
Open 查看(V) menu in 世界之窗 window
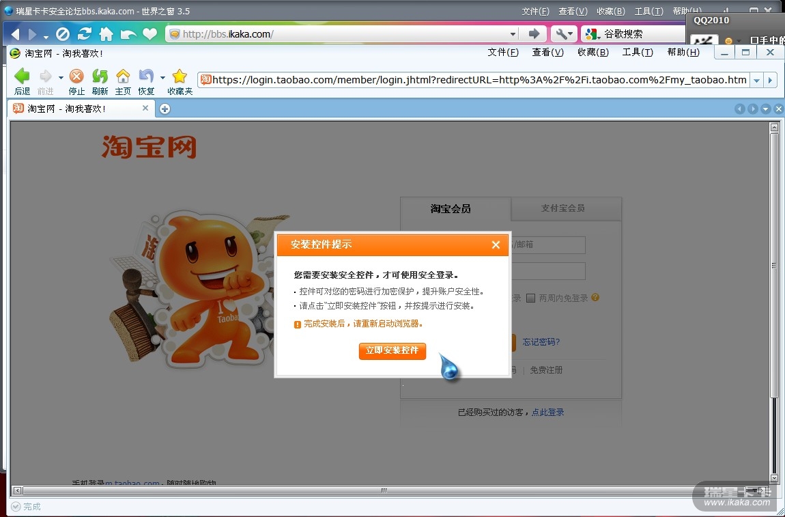(573, 12)
